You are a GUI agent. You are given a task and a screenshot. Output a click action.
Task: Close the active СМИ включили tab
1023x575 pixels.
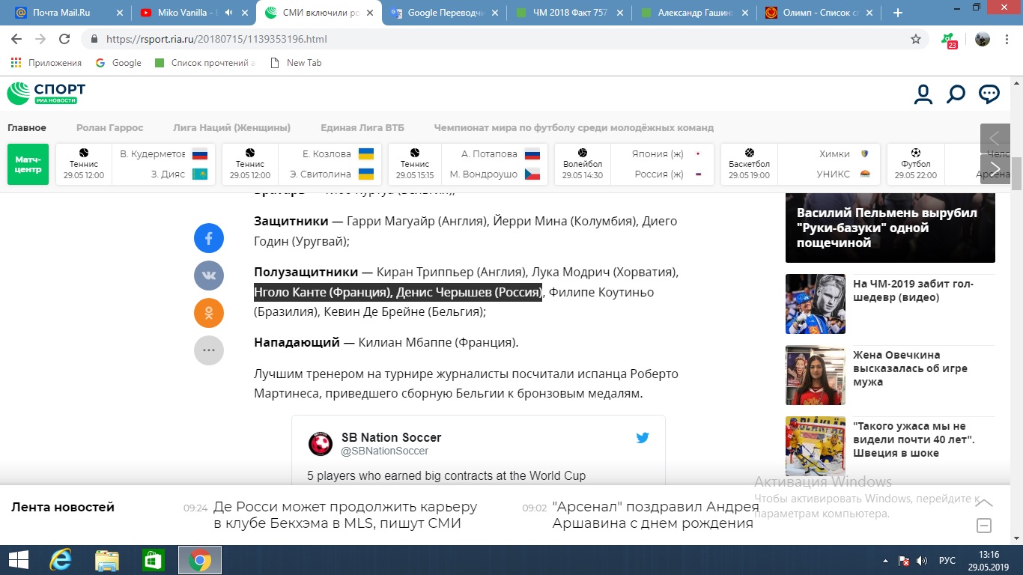pyautogui.click(x=369, y=13)
